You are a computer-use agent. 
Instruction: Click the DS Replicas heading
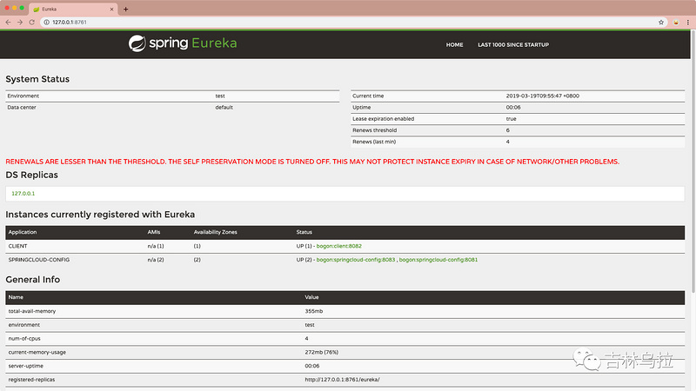[x=31, y=176]
